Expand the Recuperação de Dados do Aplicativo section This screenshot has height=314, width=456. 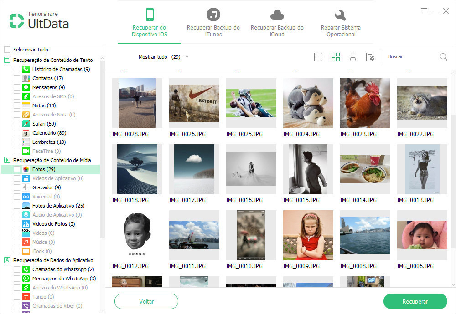[7, 260]
